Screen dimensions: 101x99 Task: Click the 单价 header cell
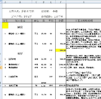pyautogui.click(x=51, y=21)
